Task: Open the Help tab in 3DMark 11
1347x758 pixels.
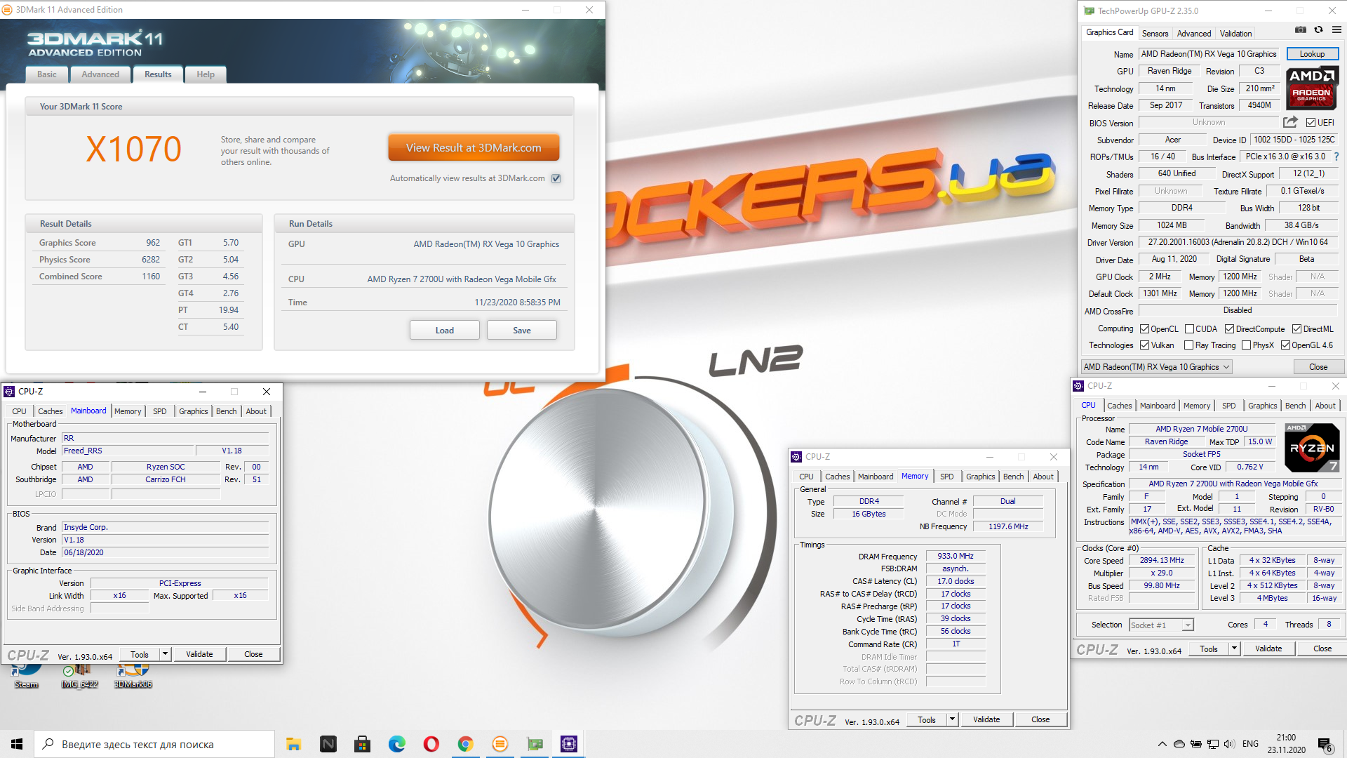Action: [x=206, y=74]
